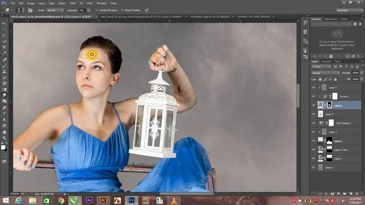Select the Lasso tool

pos(4,35)
